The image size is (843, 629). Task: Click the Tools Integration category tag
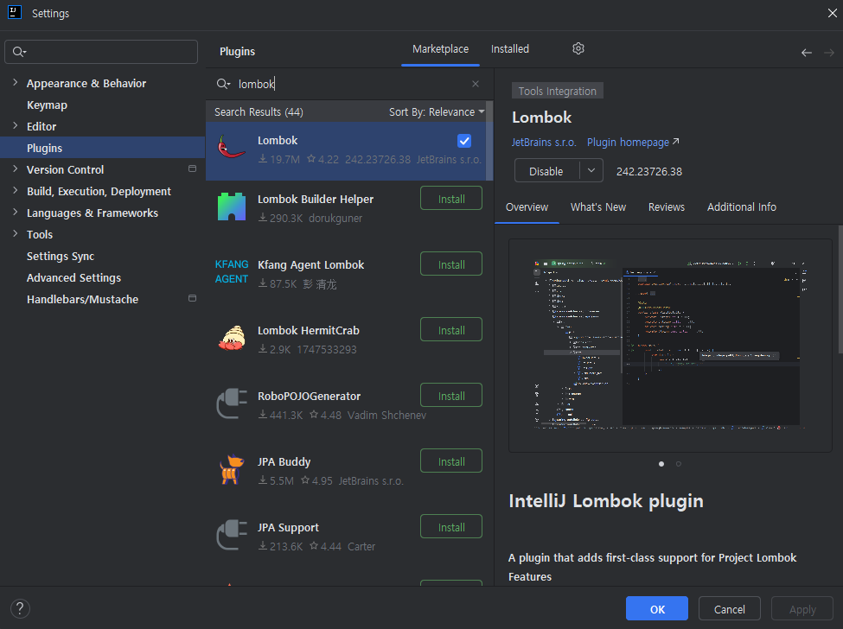[x=557, y=91]
